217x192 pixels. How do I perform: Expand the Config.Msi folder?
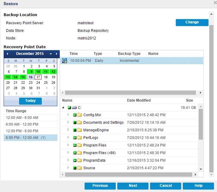point(68,115)
